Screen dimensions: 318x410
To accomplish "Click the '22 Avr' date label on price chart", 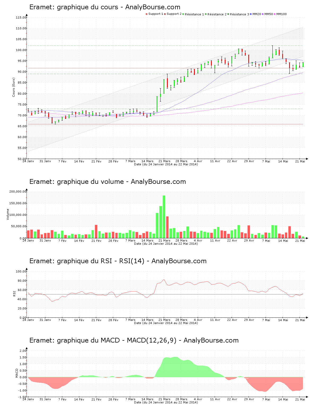I will [232, 161].
